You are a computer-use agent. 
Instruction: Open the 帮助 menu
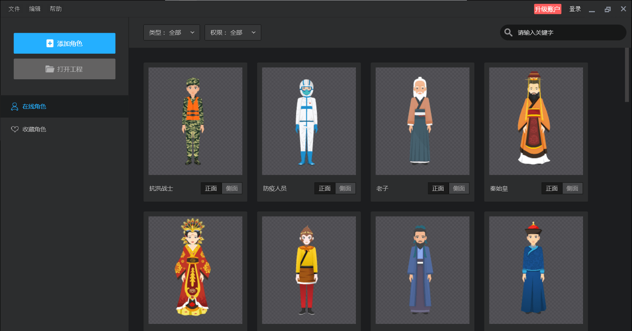56,9
